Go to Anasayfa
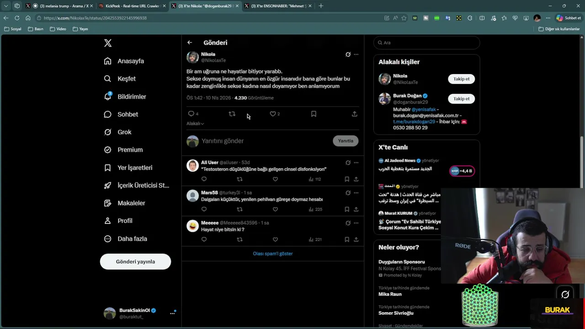585x329 pixels. coord(124,61)
